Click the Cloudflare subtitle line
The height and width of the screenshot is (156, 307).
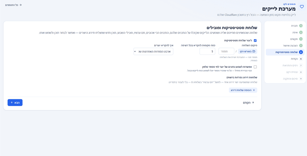(x=257, y=15)
